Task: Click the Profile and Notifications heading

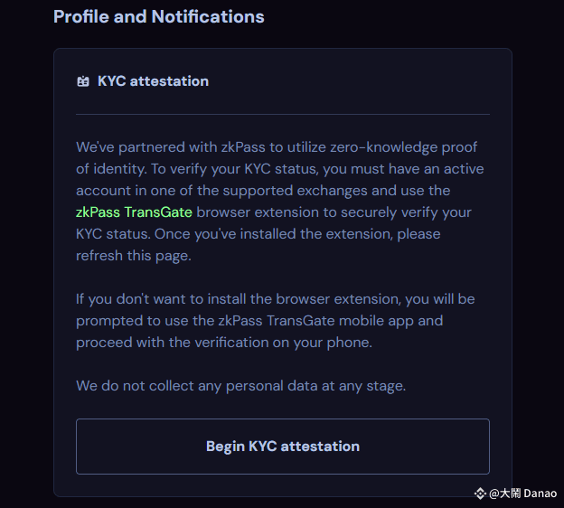Action: tap(159, 17)
